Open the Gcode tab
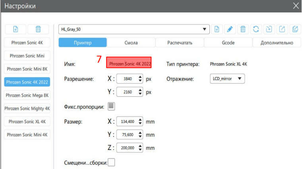 [228, 42]
